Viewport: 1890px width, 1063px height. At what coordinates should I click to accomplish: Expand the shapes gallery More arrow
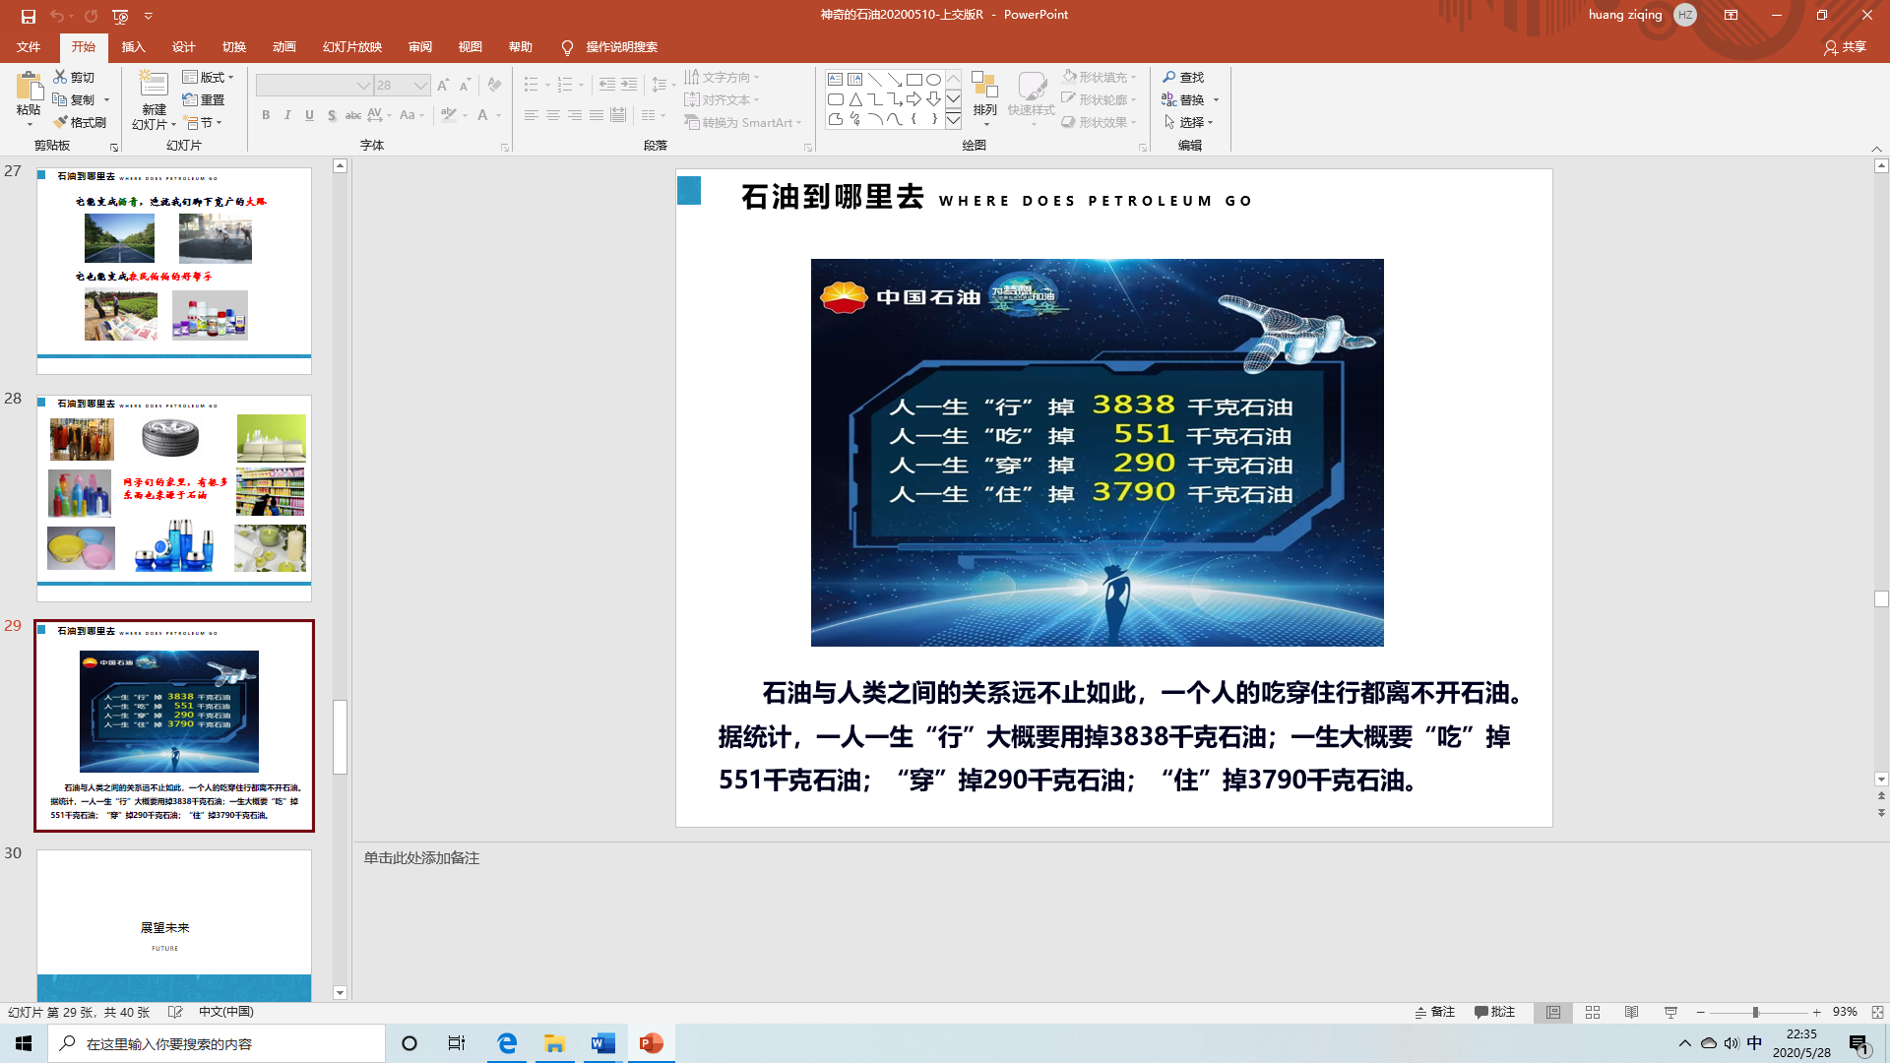coord(953,120)
